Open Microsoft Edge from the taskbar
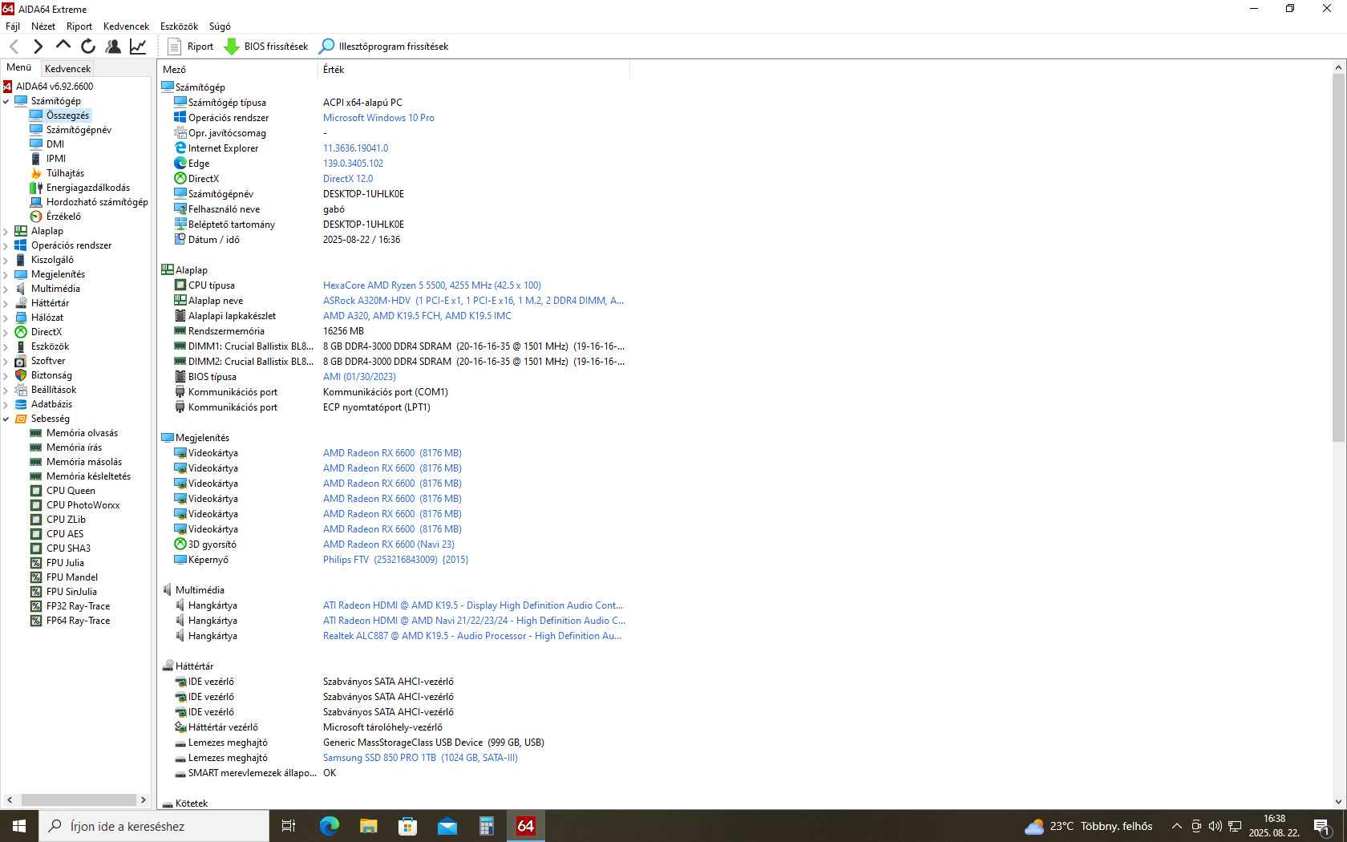The height and width of the screenshot is (842, 1347). [329, 826]
